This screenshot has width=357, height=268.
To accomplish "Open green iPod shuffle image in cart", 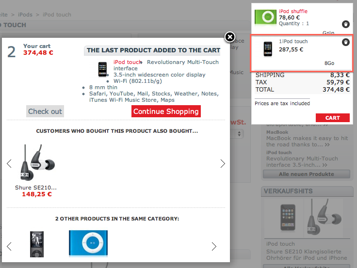I will (x=265, y=17).
